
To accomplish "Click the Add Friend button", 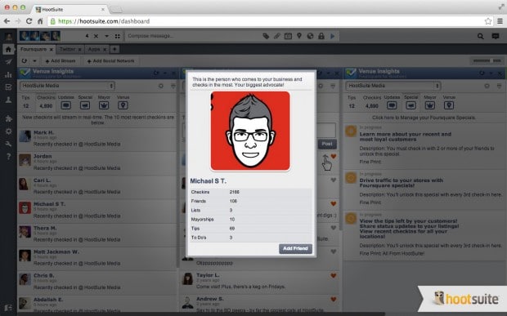I will [x=295, y=248].
